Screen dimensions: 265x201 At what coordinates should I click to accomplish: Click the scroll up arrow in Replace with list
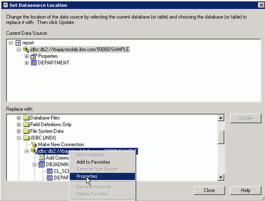coord(221,118)
